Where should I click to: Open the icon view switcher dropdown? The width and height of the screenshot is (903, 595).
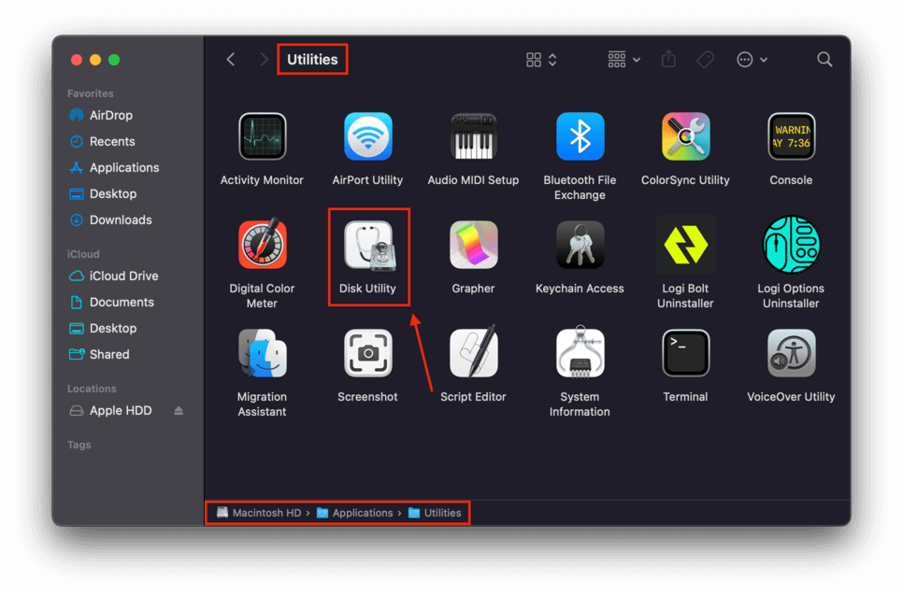541,59
